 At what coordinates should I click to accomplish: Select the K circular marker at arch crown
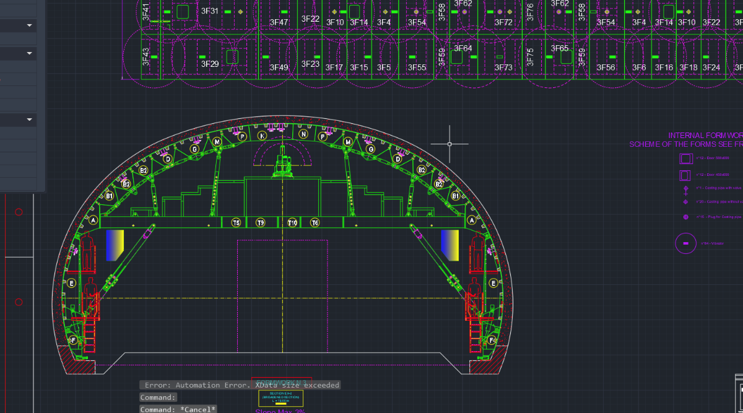(x=263, y=136)
